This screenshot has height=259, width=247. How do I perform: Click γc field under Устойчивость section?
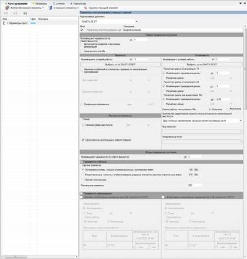point(223,59)
